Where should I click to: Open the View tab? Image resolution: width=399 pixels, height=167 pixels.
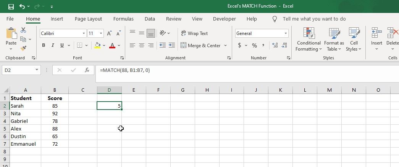click(x=197, y=19)
